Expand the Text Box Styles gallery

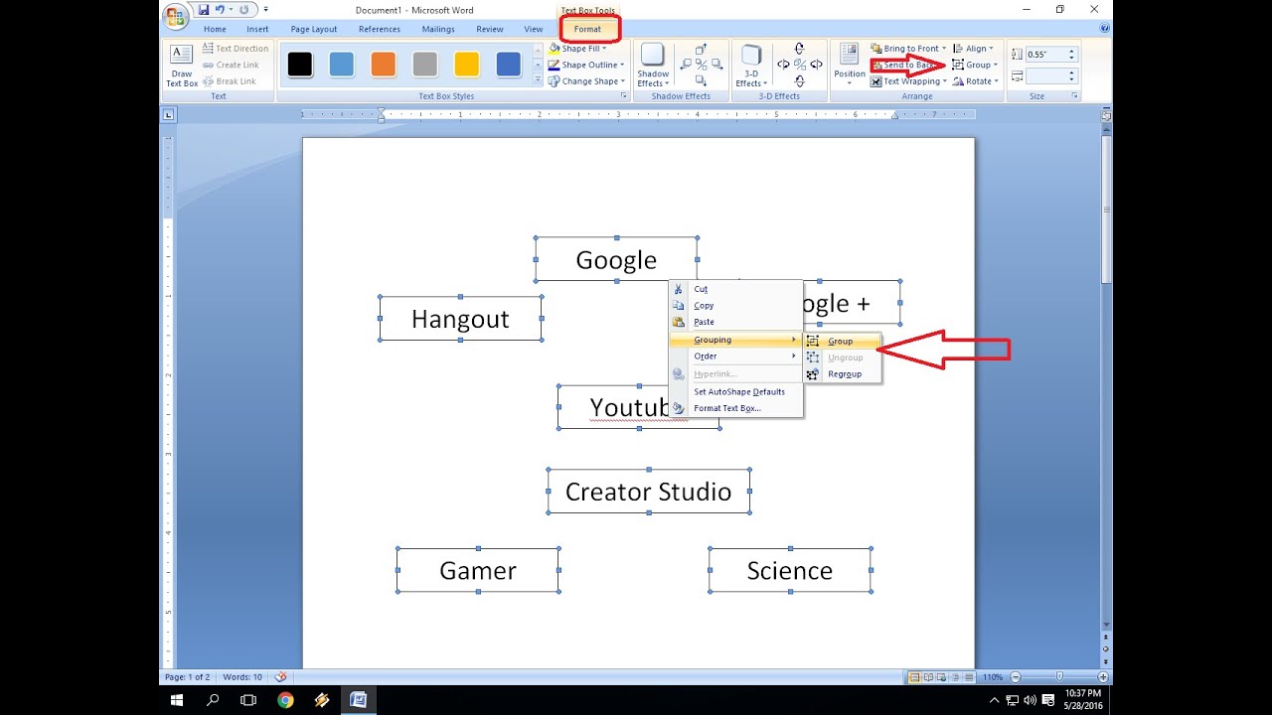point(538,80)
